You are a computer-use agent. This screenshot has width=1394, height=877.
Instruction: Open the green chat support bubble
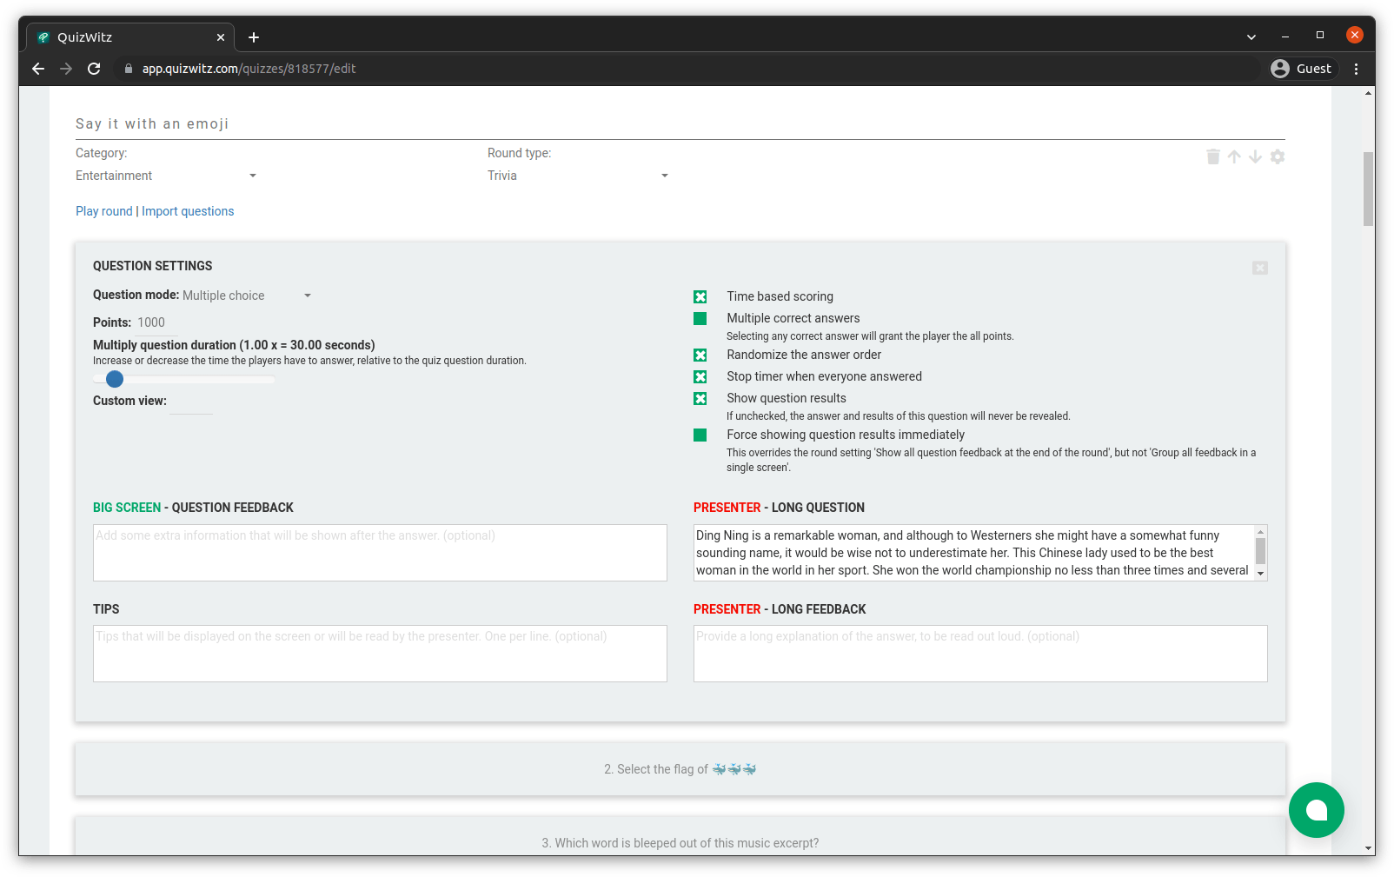pos(1316,810)
